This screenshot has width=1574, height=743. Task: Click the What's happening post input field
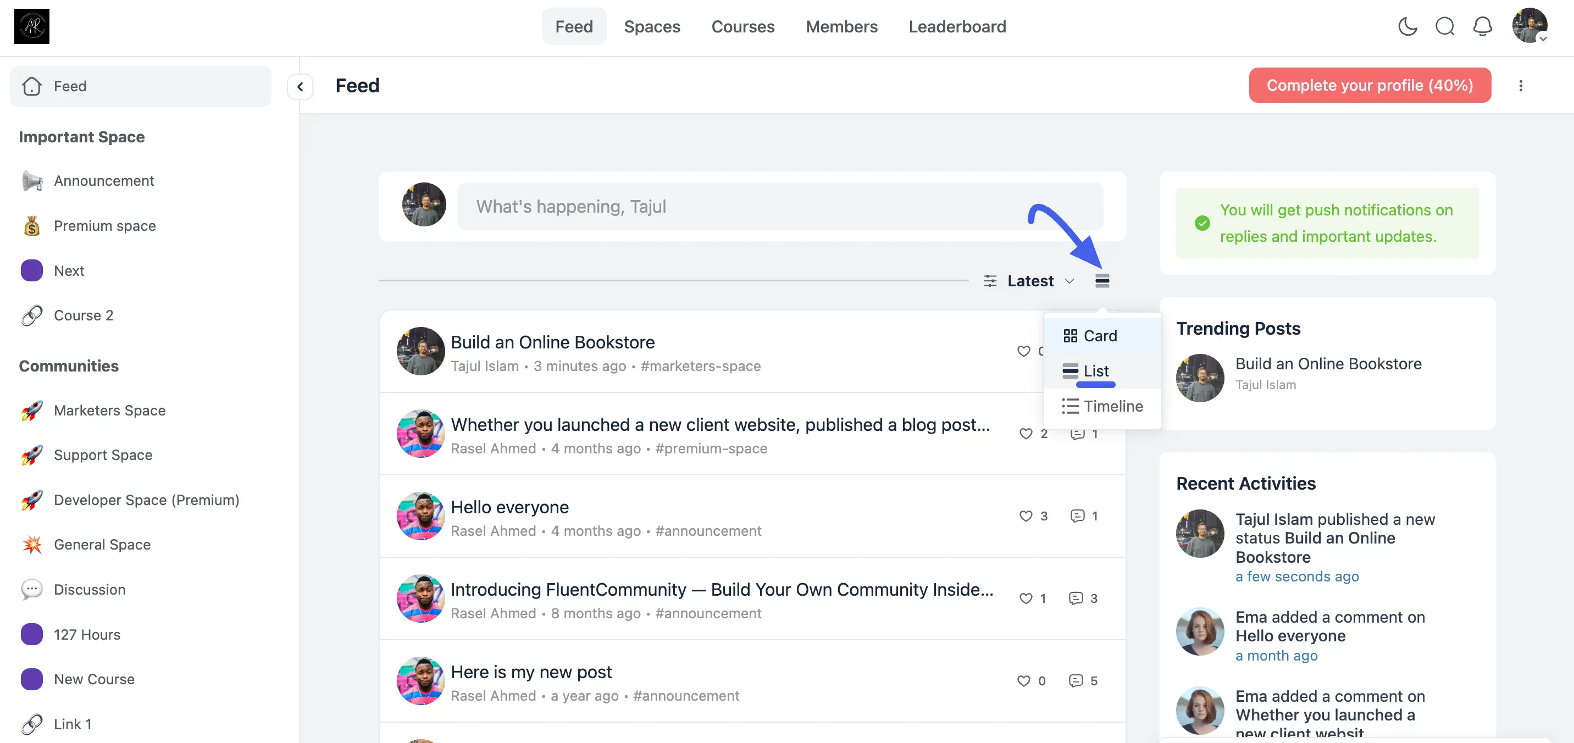(780, 207)
